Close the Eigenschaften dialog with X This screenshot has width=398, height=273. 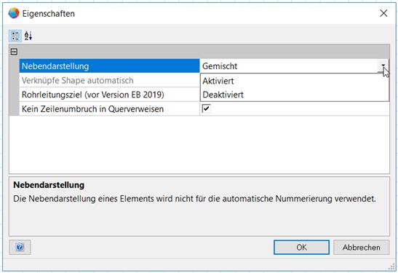(383, 13)
